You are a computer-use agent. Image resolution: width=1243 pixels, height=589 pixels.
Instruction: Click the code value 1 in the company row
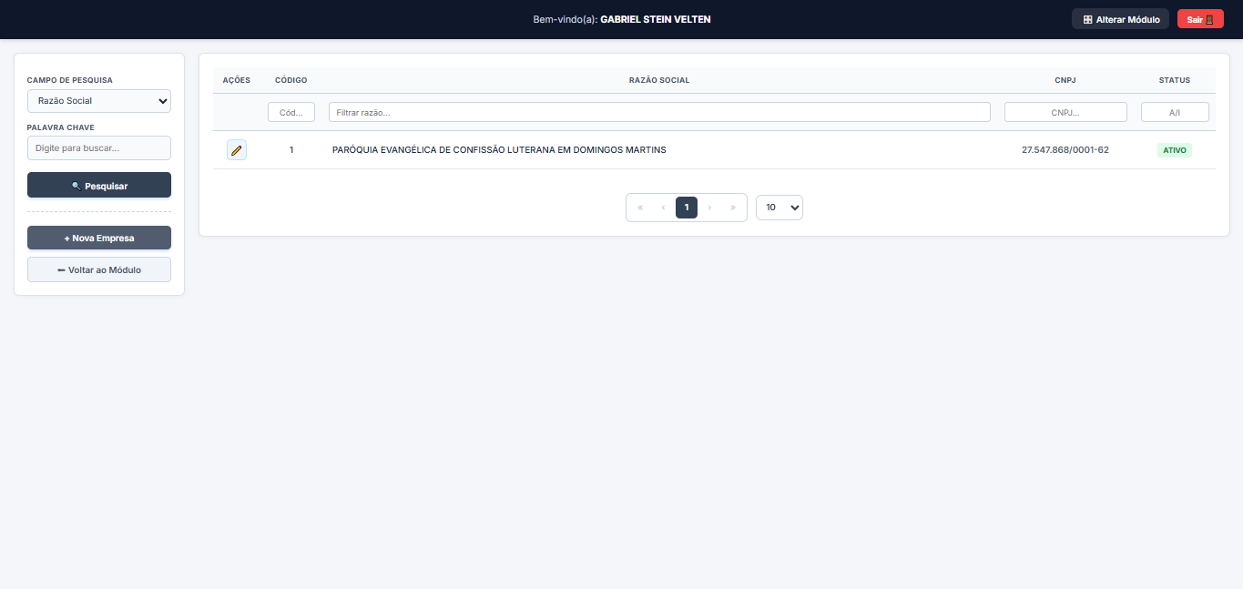pyautogui.click(x=291, y=150)
